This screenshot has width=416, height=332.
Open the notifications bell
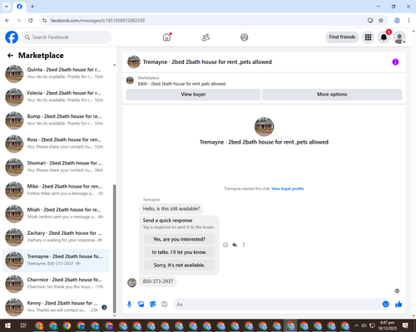[384, 37]
